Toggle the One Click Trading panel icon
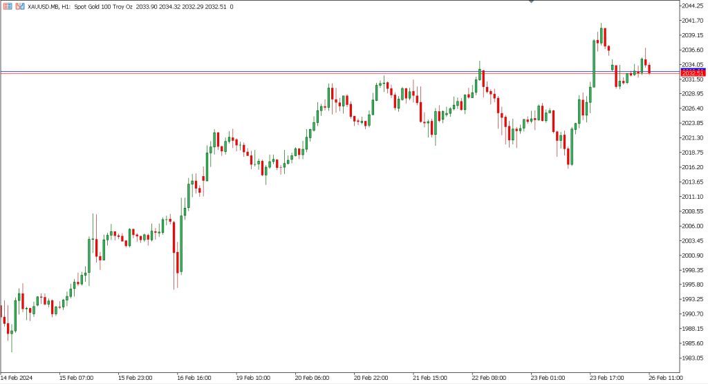708x384 pixels. [x=20, y=7]
